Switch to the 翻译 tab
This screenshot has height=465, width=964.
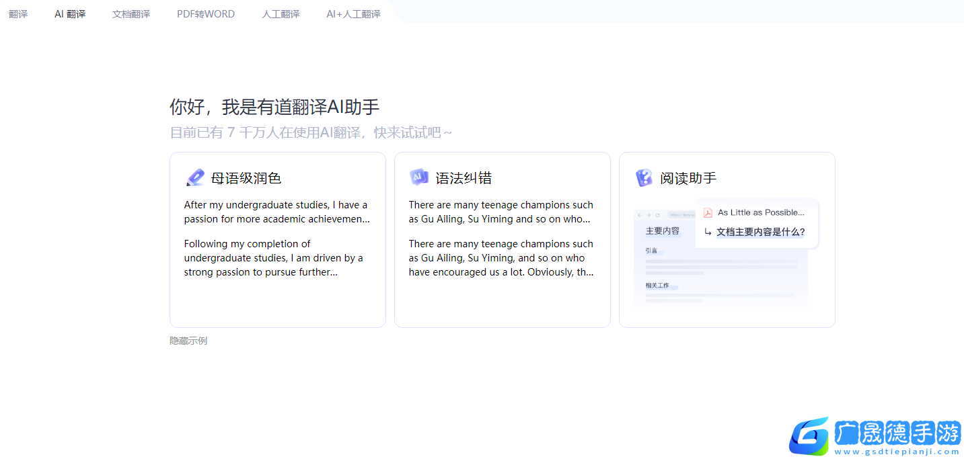[x=18, y=13]
